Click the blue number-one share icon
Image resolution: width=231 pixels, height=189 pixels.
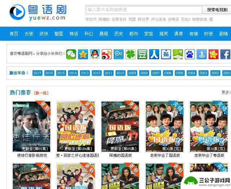tap(201, 54)
